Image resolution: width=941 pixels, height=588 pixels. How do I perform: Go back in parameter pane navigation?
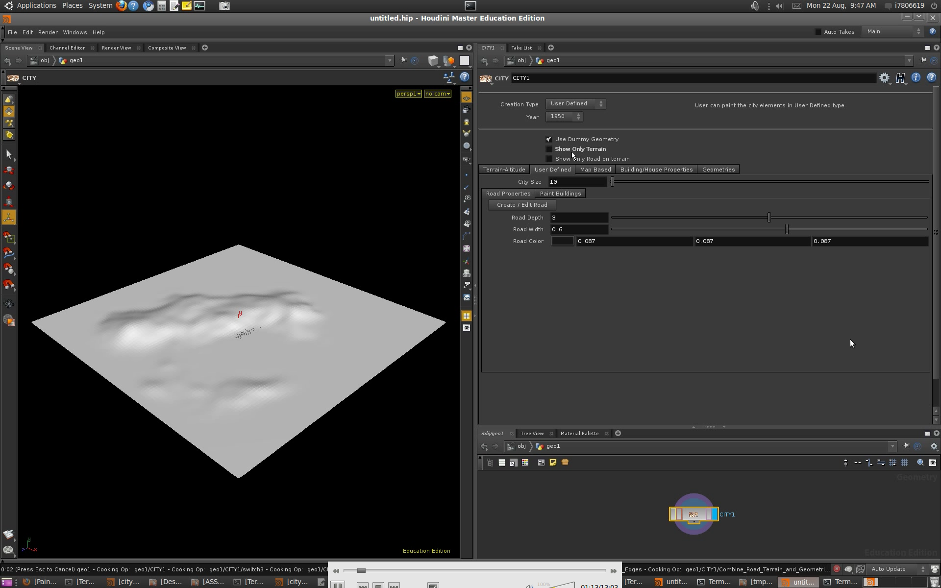[484, 61]
